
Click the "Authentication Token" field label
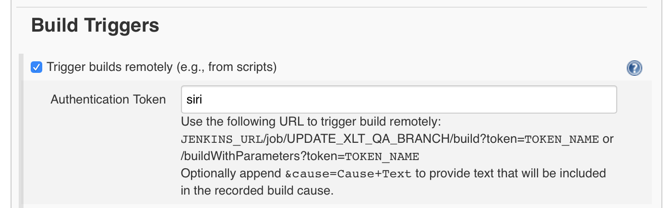108,99
